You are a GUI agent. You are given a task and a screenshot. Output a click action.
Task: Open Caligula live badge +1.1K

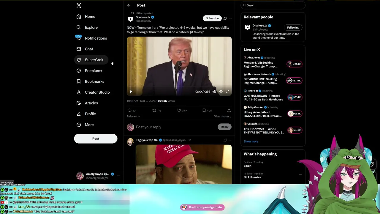(x=295, y=130)
